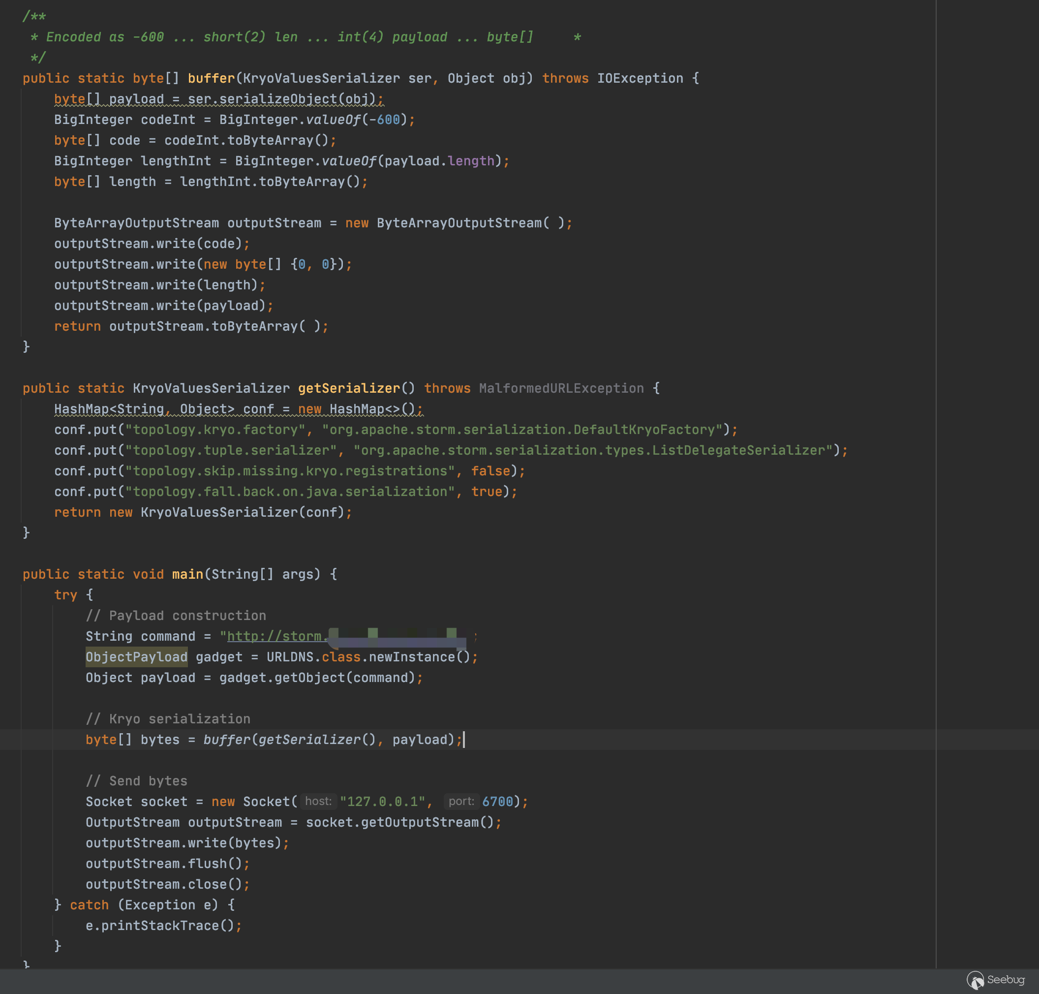Place cursor on buffer method declaration name
Image resolution: width=1039 pixels, height=994 pixels.
coord(211,78)
